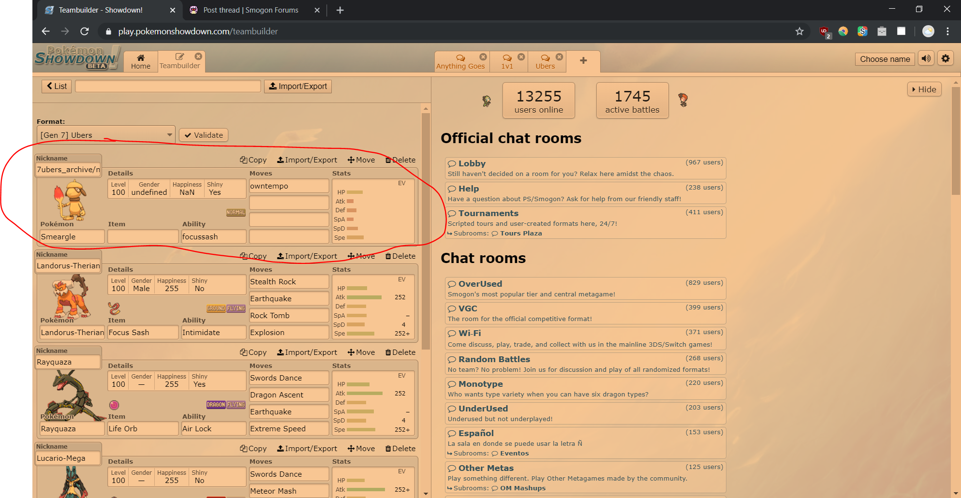The image size is (961, 498).
Task: Join the Help chat room
Action: tap(585, 193)
